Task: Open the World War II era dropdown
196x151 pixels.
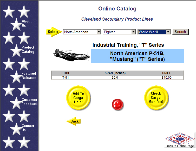Action: 154,32
